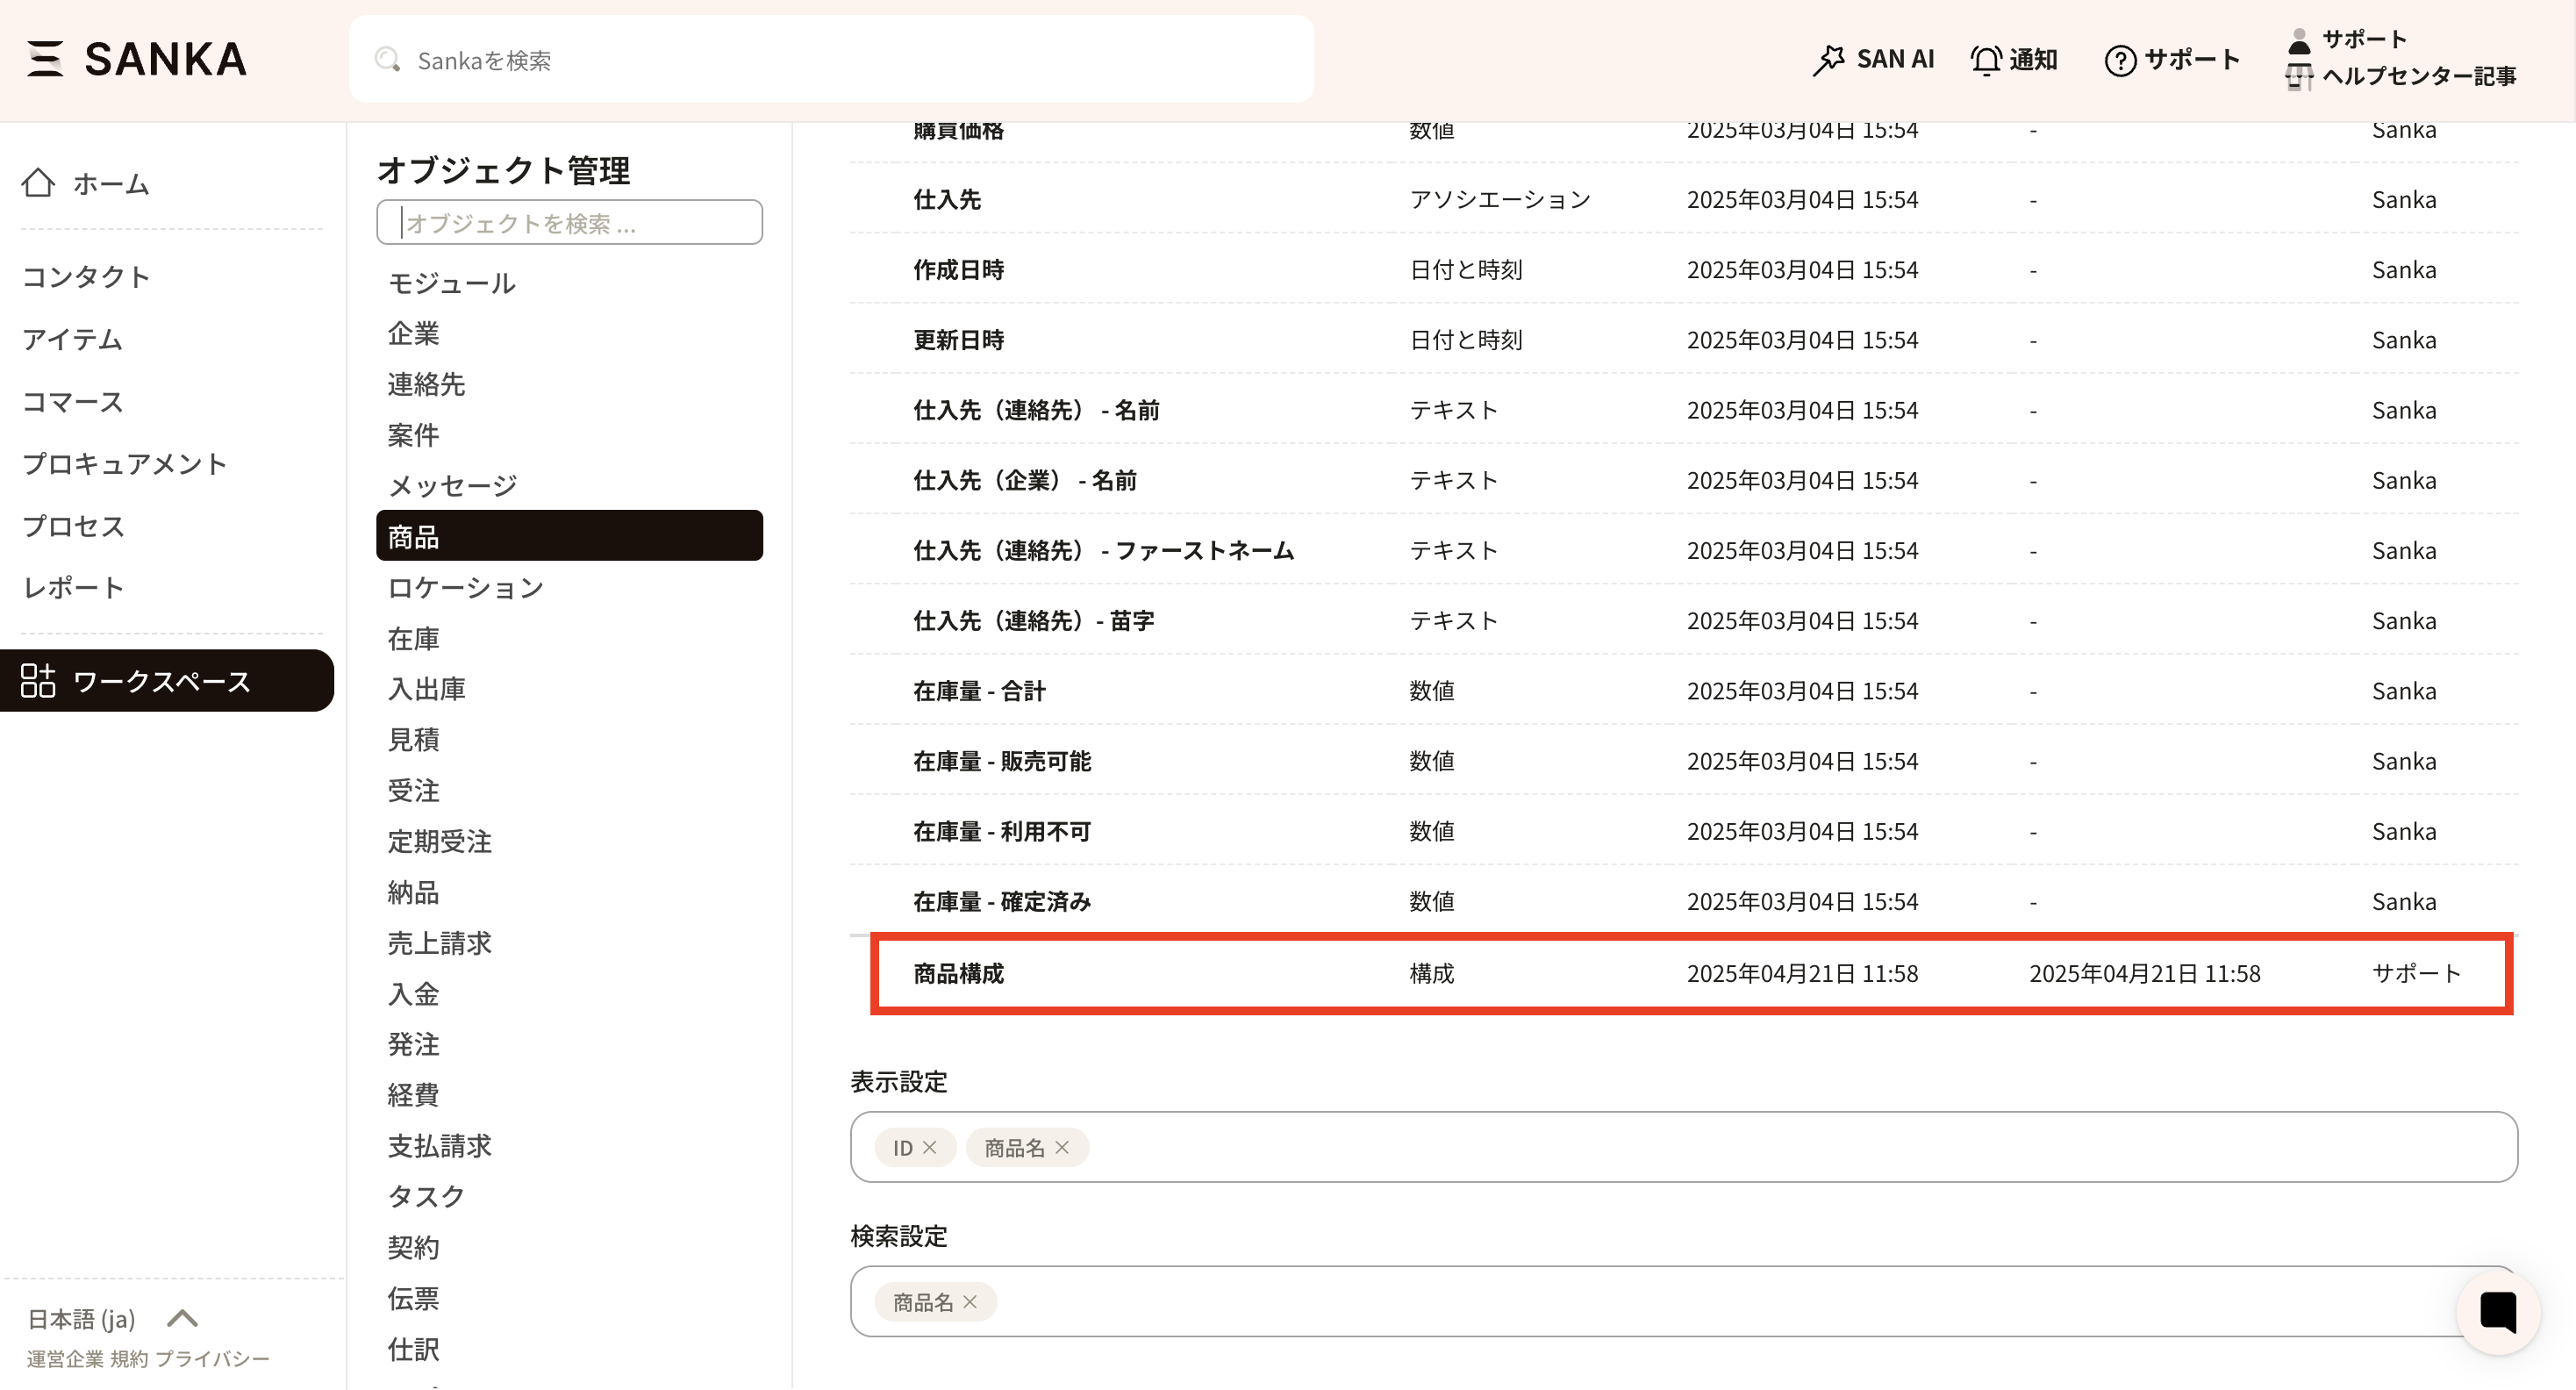
Task: Focus the object search input field
Action: point(570,222)
